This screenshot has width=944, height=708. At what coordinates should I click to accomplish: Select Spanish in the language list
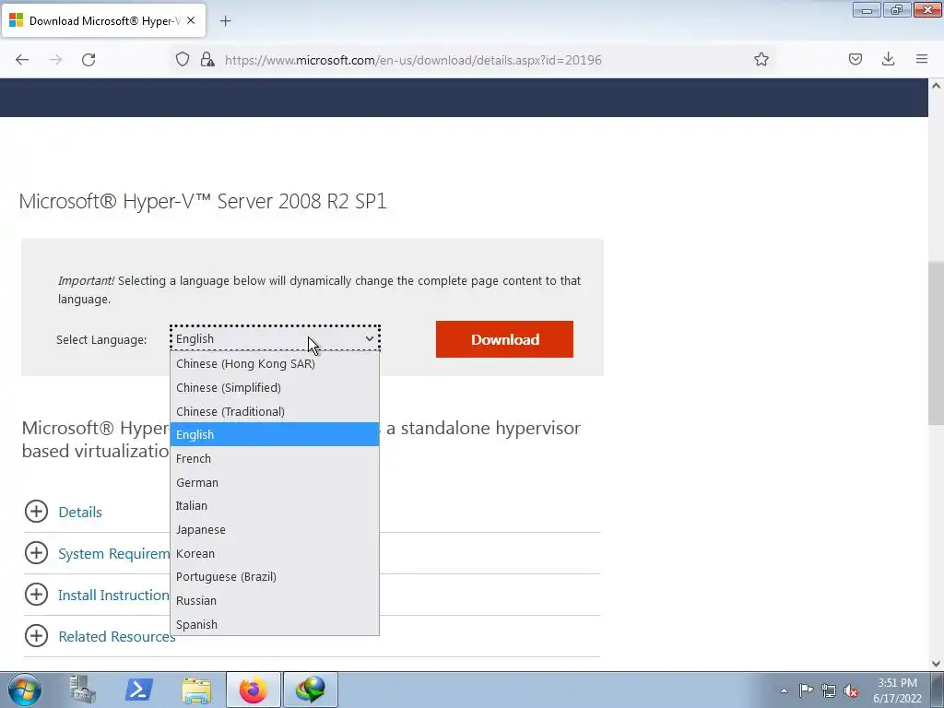(x=275, y=624)
